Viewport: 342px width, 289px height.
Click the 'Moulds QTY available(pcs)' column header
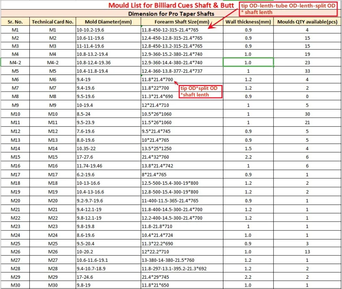click(307, 21)
